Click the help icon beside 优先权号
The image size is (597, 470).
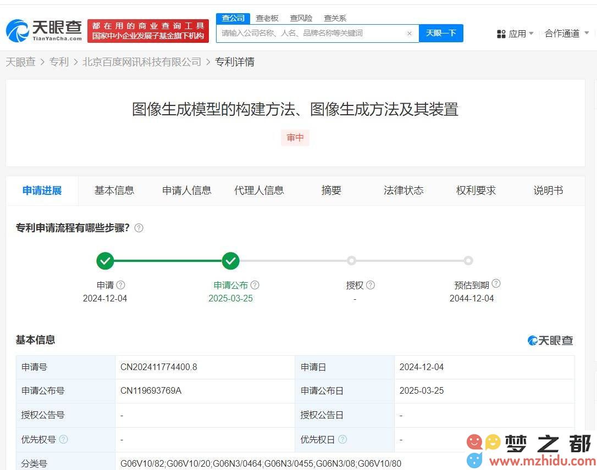(64, 439)
